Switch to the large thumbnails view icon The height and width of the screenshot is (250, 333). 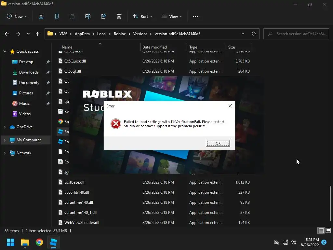[328, 231]
